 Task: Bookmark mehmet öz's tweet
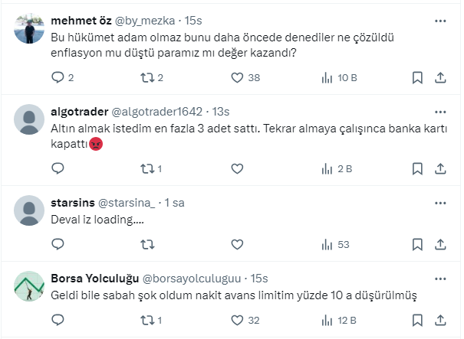[x=417, y=77]
